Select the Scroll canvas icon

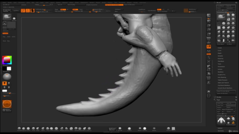(x=209, y=21)
